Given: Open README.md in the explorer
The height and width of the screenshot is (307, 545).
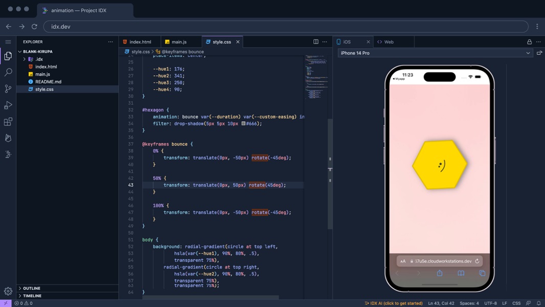Looking at the screenshot, I should click(48, 81).
